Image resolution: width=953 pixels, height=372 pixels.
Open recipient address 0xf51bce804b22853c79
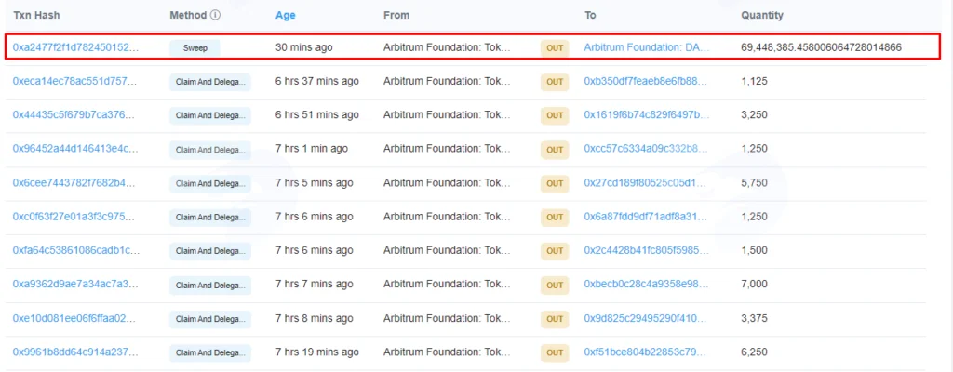(x=646, y=352)
